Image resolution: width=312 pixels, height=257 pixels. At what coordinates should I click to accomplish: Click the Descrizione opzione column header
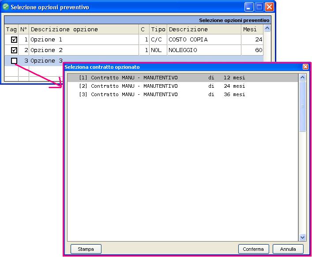[84, 30]
